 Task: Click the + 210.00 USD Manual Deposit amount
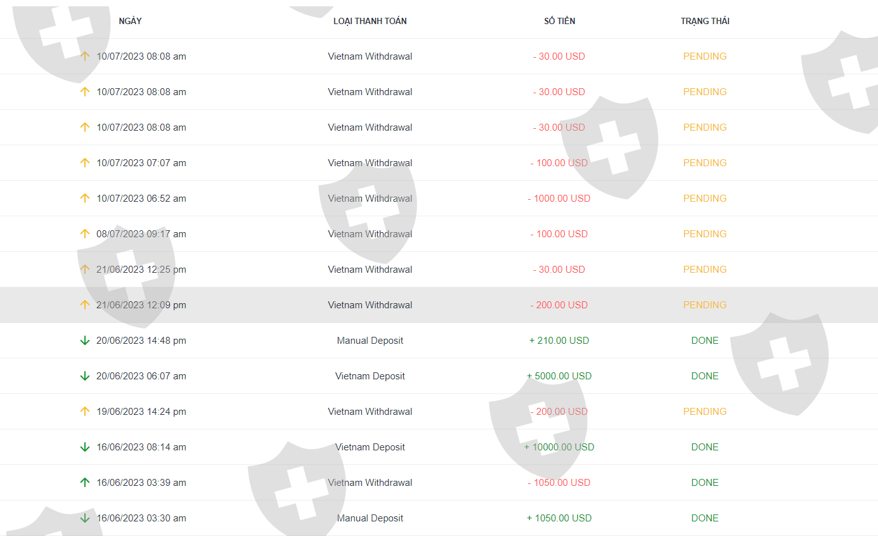tap(559, 341)
